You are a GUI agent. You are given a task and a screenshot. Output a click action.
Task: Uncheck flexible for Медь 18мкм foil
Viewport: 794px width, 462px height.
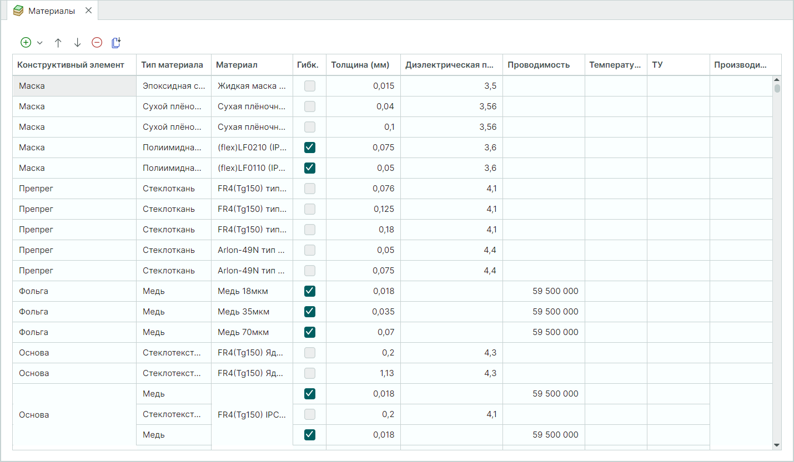coord(310,291)
